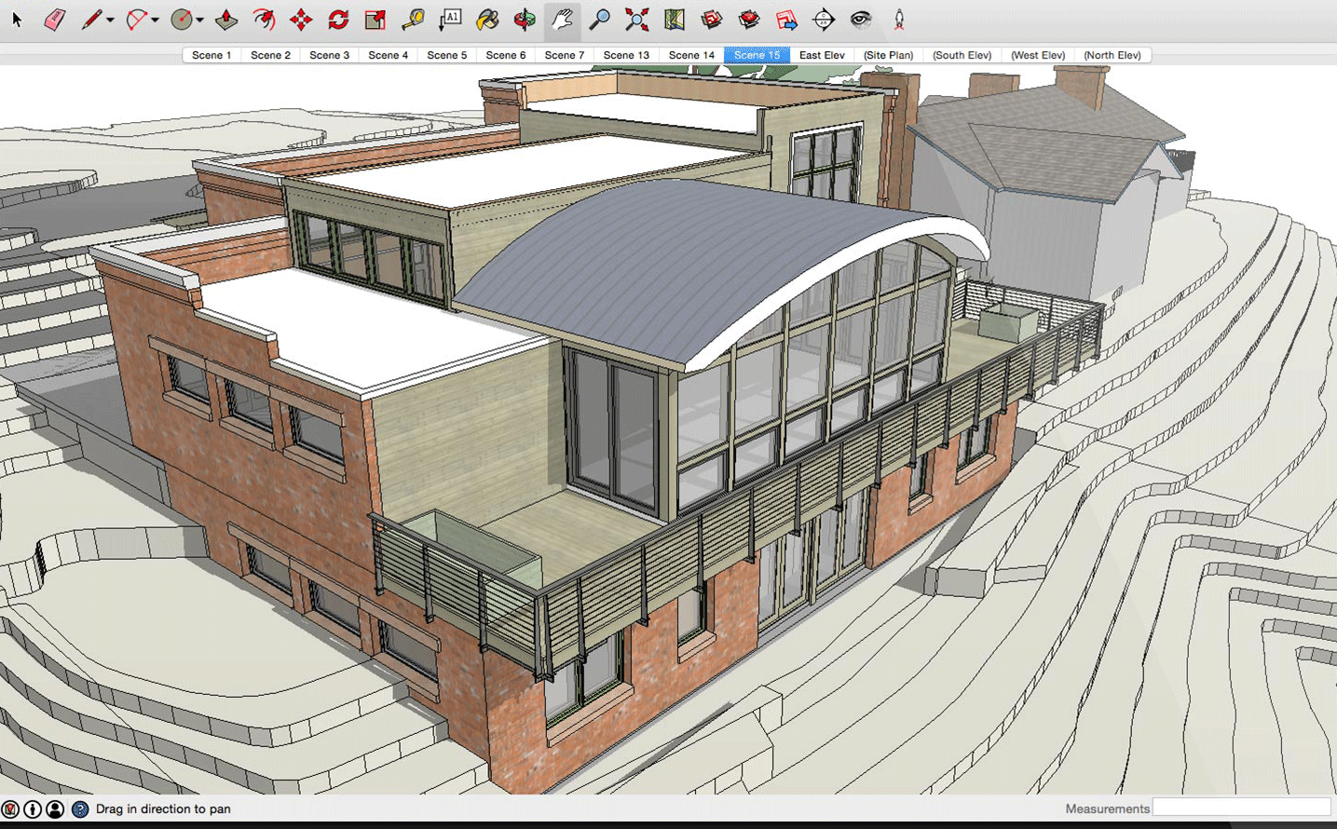The height and width of the screenshot is (829, 1337).
Task: Switch to Scene 1 tab
Action: (x=211, y=55)
